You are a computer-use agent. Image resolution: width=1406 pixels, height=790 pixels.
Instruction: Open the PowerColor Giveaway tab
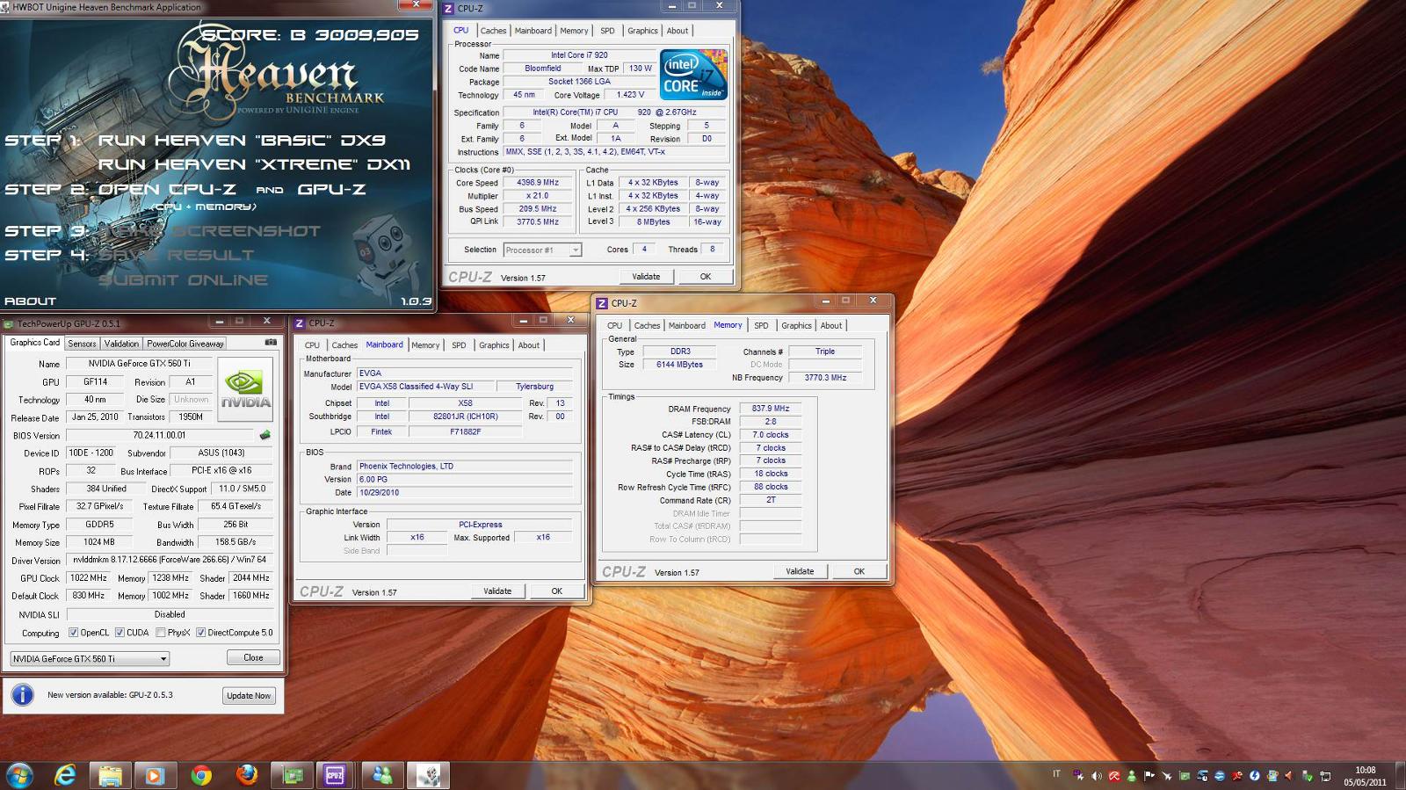(185, 344)
